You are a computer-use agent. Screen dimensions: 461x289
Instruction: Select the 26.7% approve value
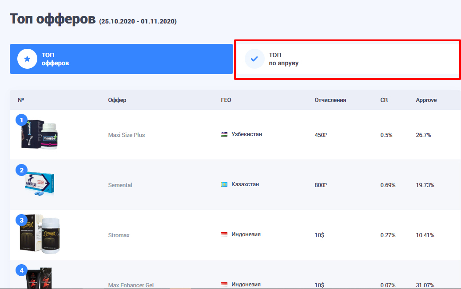point(423,135)
